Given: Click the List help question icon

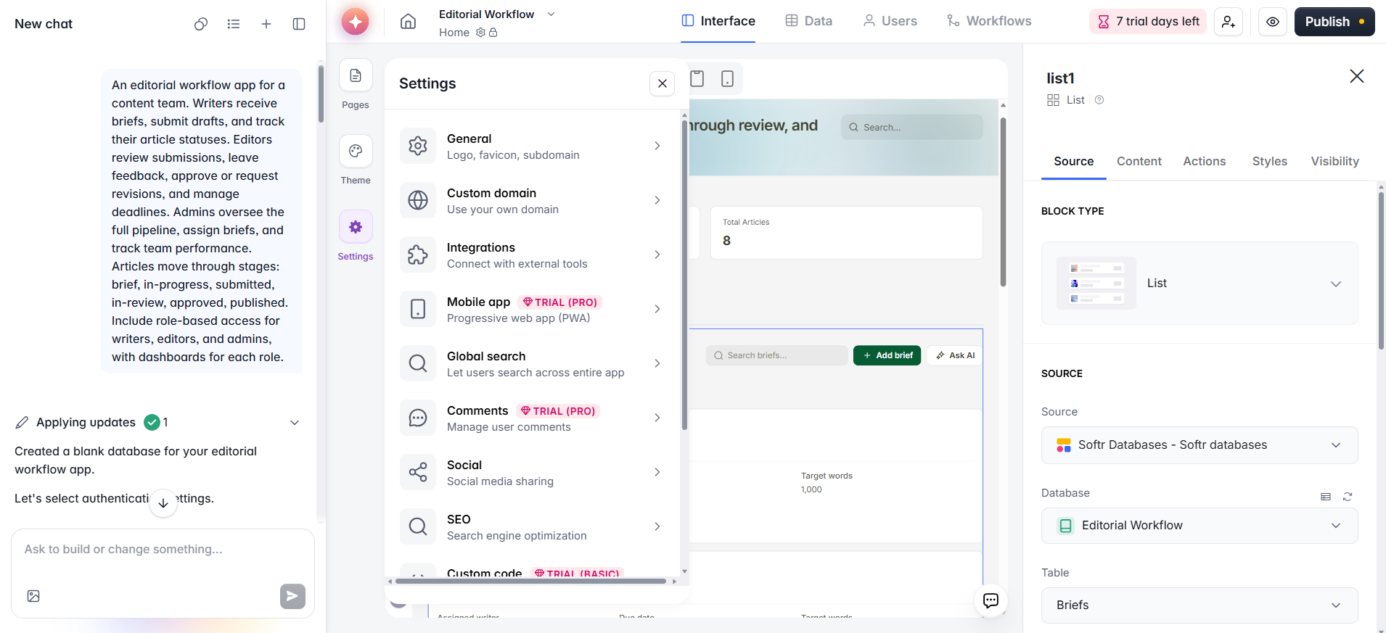Looking at the screenshot, I should tap(1099, 100).
